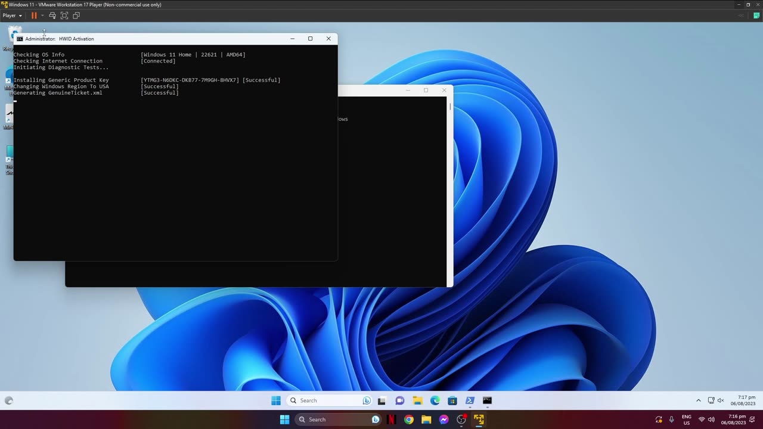Open Microsoft Store on the guest taskbar
Screen dimensions: 763x429
[x=452, y=400]
